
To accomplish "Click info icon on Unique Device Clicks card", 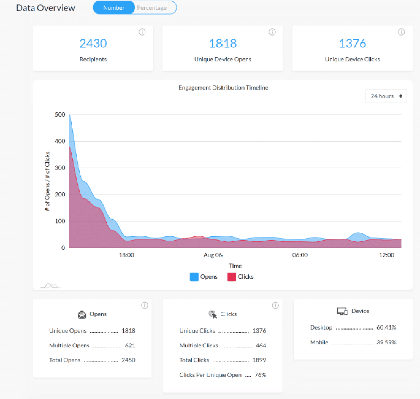I will coord(401,32).
